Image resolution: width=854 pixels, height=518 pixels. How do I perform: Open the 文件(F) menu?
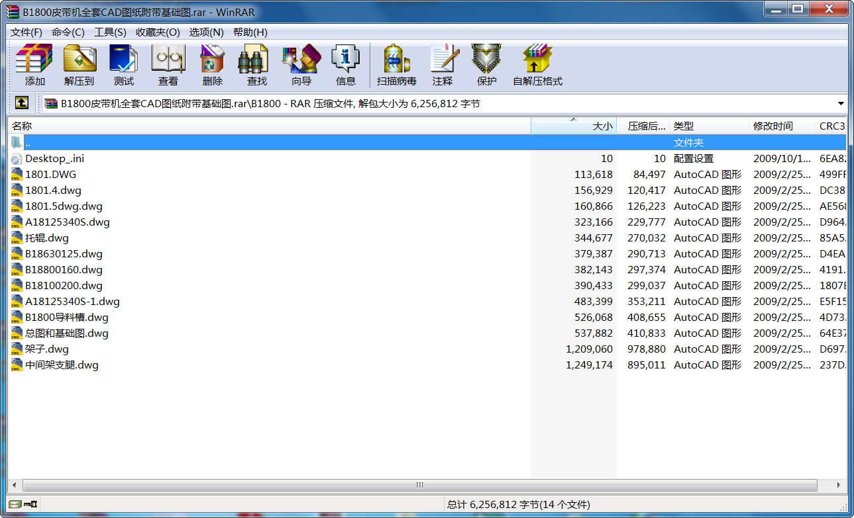[x=27, y=32]
